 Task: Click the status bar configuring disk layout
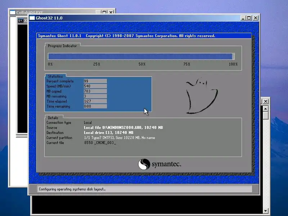point(144,189)
